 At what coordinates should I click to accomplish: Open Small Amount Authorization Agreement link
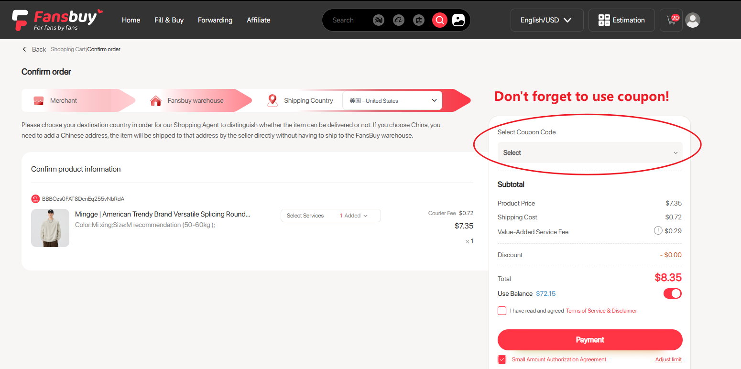(x=559, y=359)
